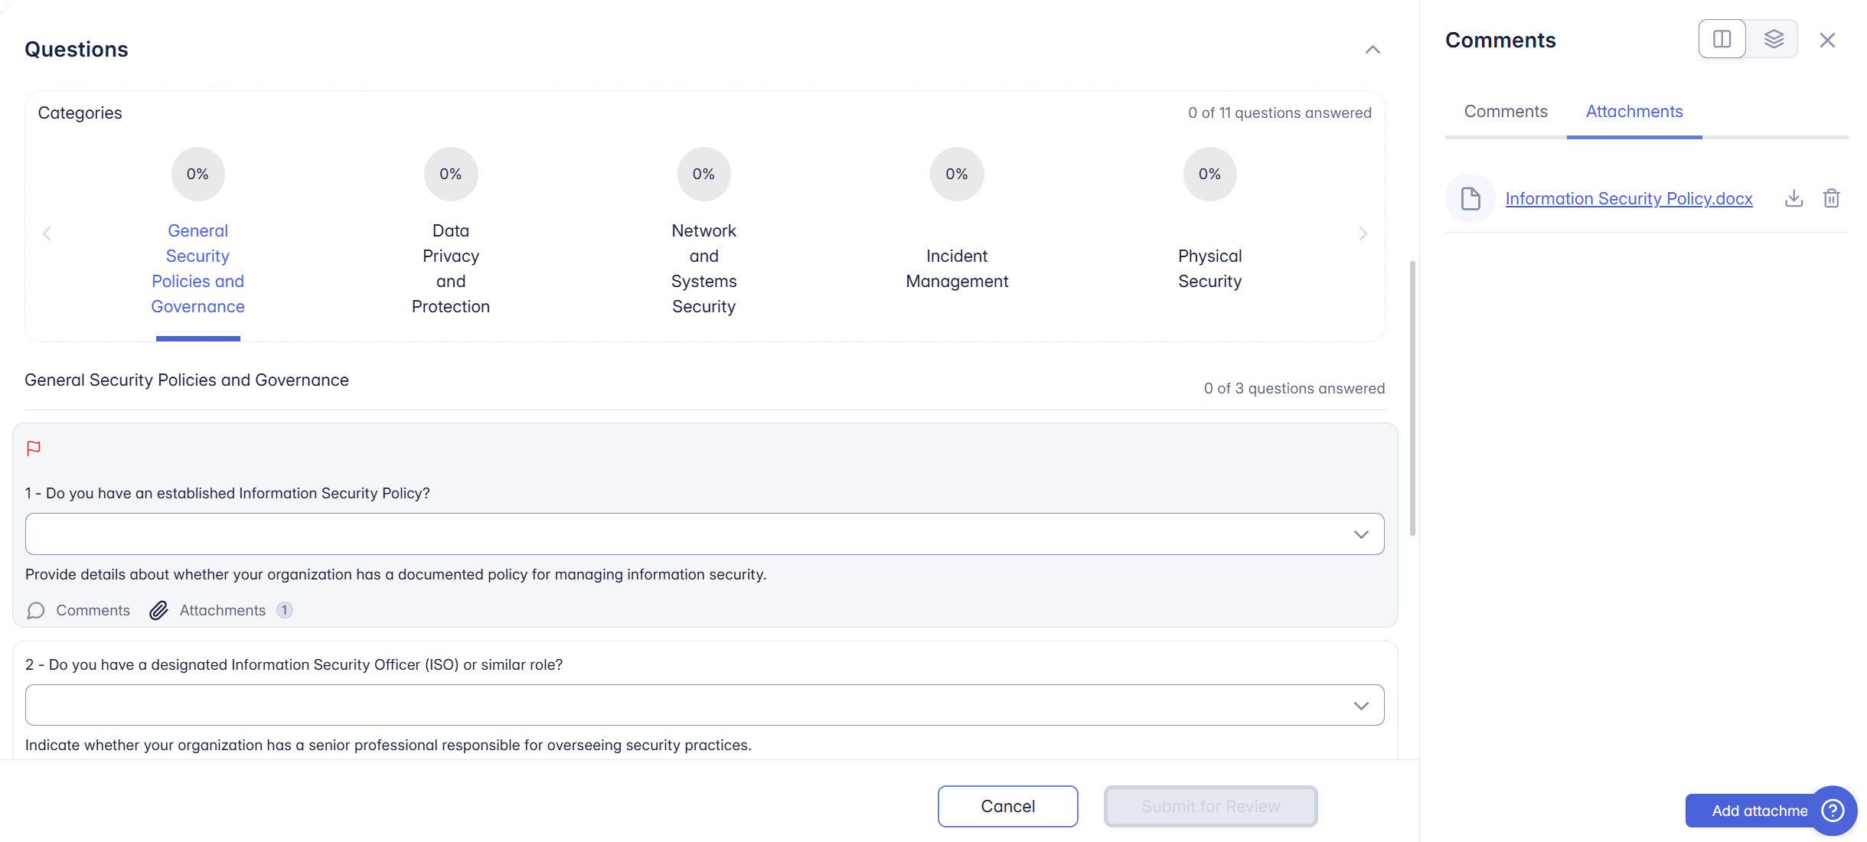Delete the Information Security Policy attachment
1867x842 pixels.
click(x=1832, y=197)
